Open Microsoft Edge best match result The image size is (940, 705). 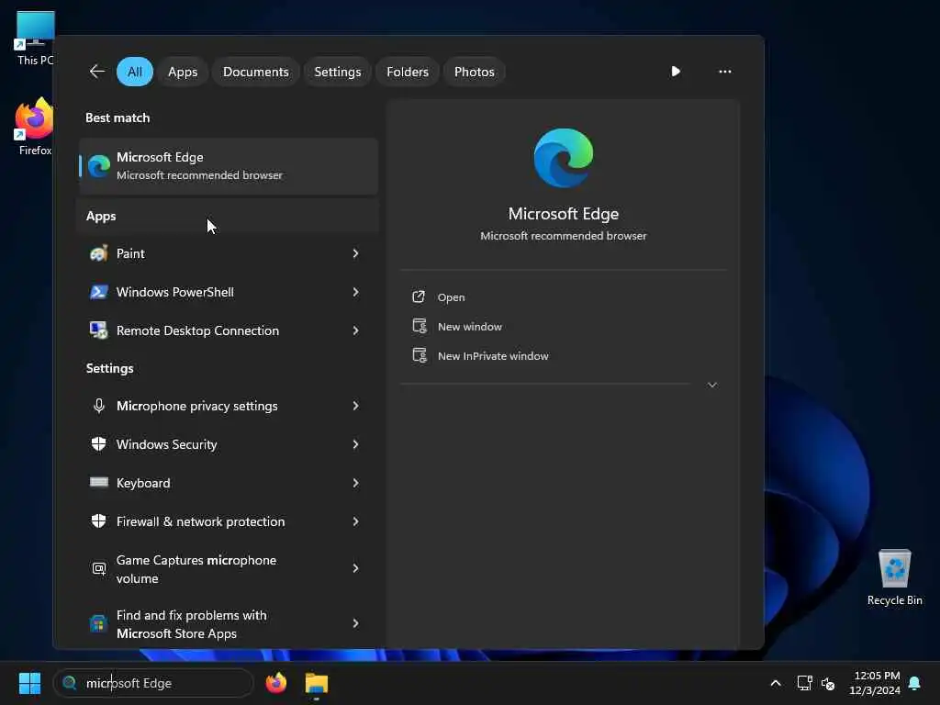[x=229, y=166]
